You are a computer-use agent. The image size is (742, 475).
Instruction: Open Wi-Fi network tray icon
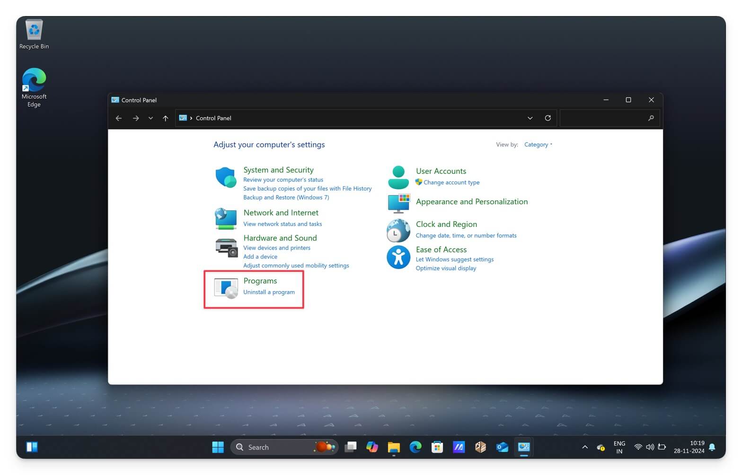[638, 447]
